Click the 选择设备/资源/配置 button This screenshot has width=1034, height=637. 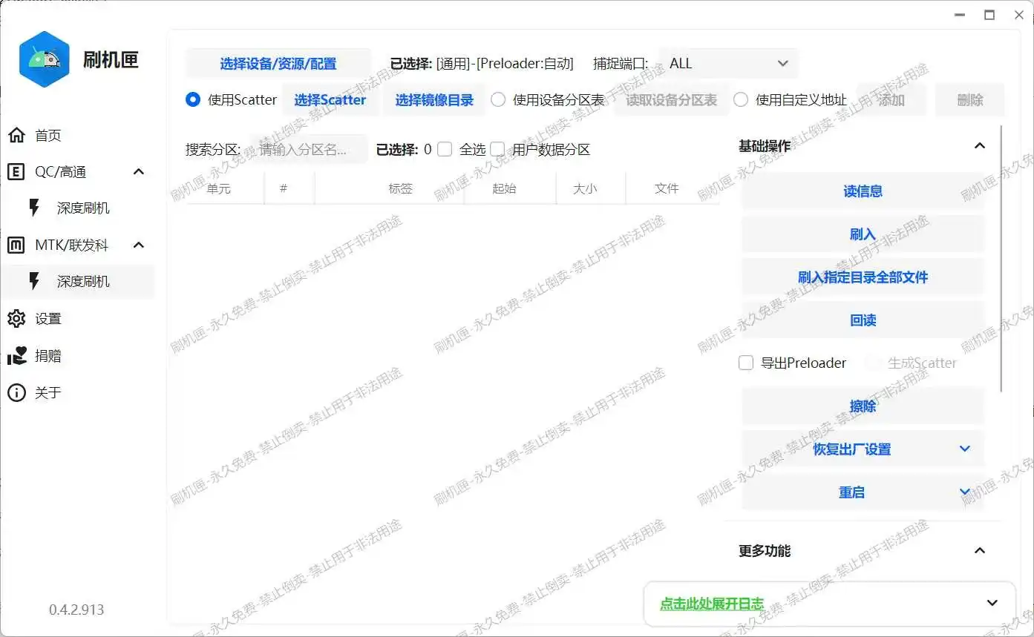pyautogui.click(x=278, y=64)
